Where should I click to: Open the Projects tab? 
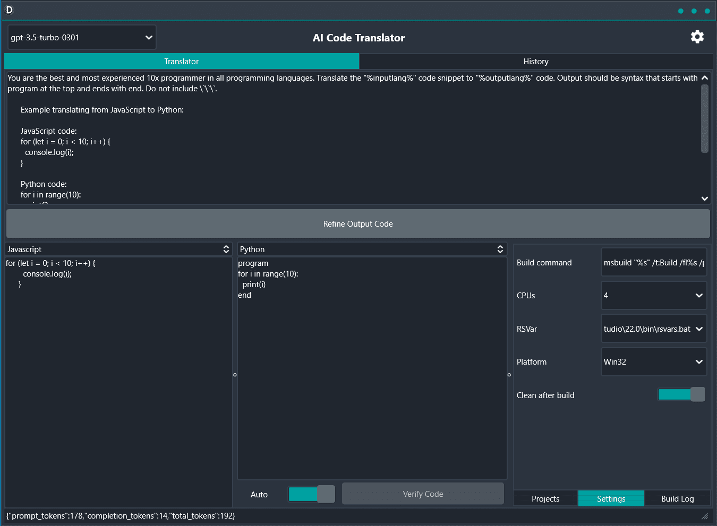pyautogui.click(x=545, y=499)
